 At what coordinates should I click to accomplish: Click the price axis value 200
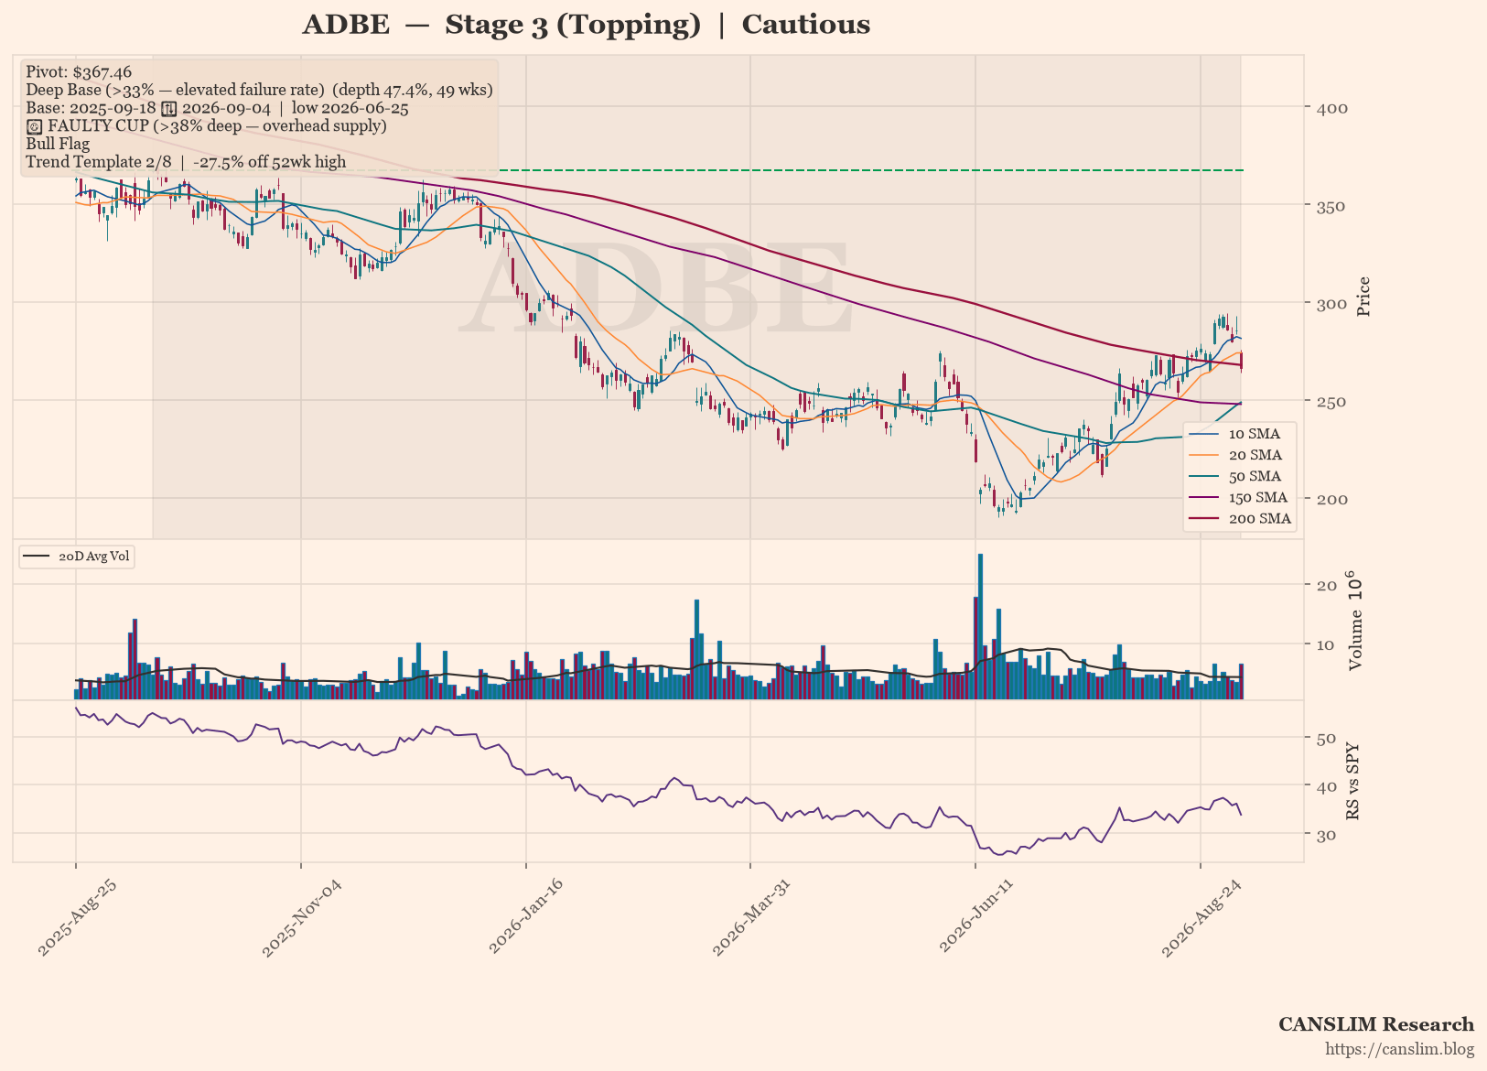1333,499
